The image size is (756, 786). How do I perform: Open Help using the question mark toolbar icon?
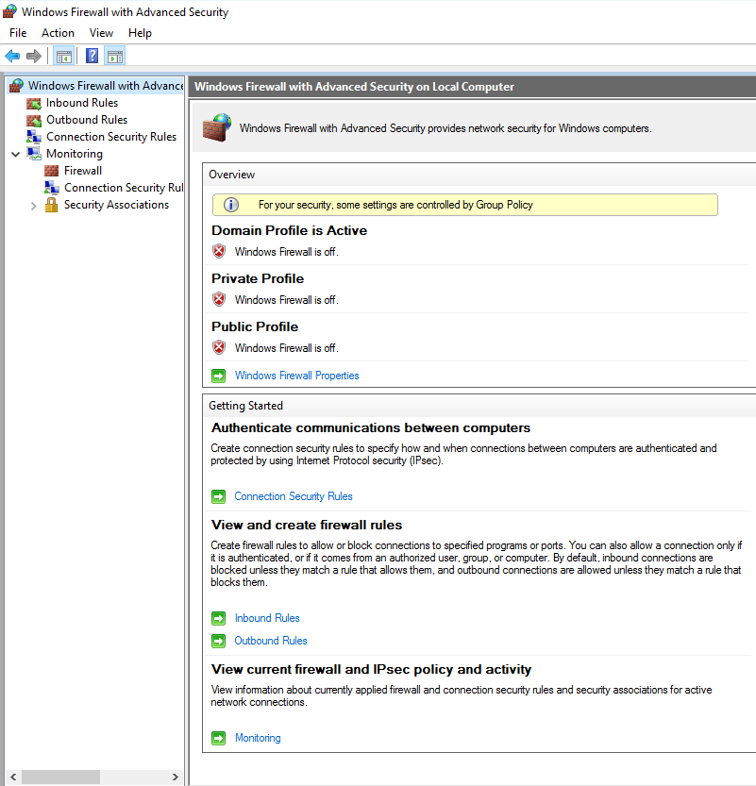pyautogui.click(x=91, y=56)
